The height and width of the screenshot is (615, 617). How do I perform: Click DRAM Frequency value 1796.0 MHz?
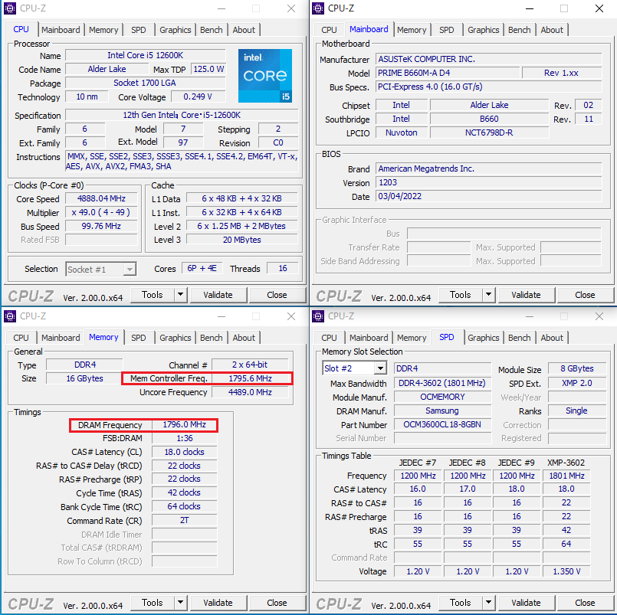[184, 425]
